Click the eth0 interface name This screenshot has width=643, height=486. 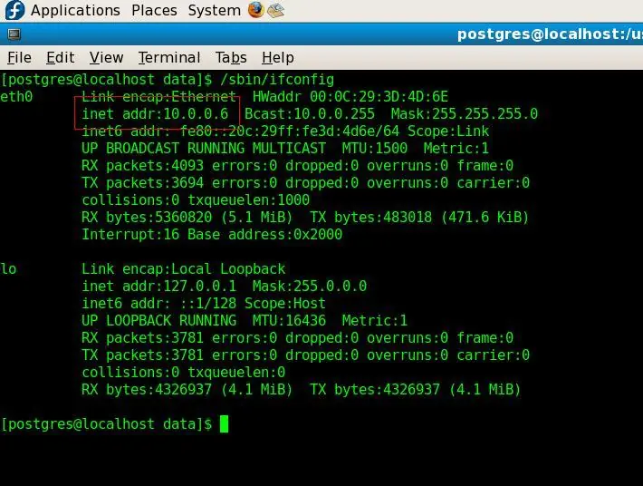click(x=16, y=97)
